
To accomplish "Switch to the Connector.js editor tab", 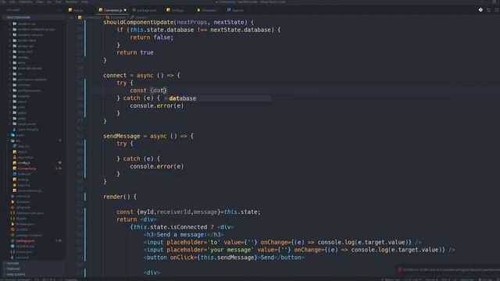I will coord(112,10).
